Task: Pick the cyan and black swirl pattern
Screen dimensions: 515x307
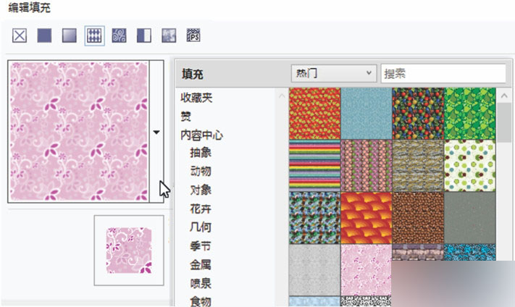Action: [x=469, y=252]
